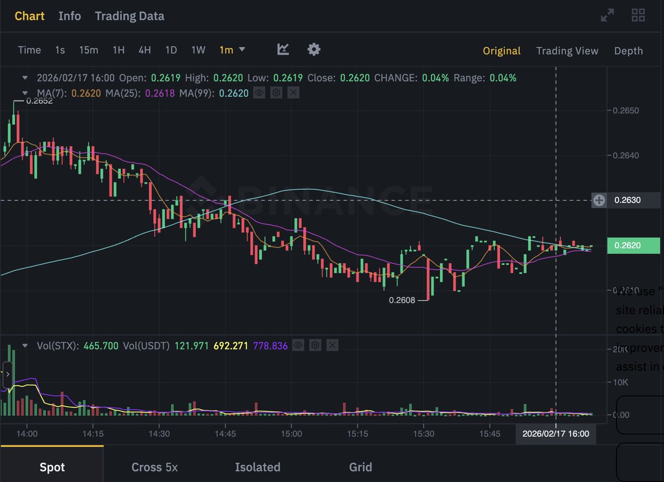664x482 pixels.
Task: Open the 1m timeframe dropdown
Action: [x=232, y=50]
